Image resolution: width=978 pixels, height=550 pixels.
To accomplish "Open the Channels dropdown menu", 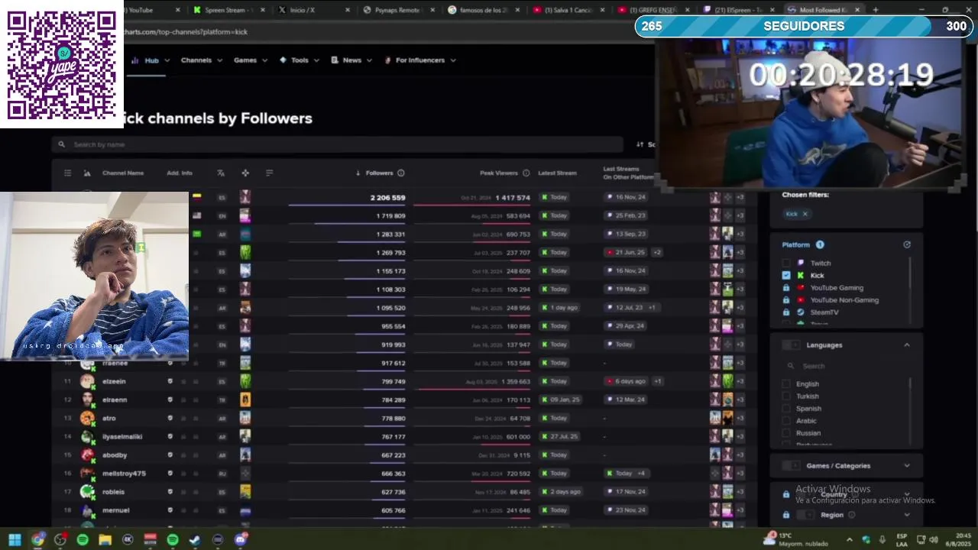I will pos(202,60).
